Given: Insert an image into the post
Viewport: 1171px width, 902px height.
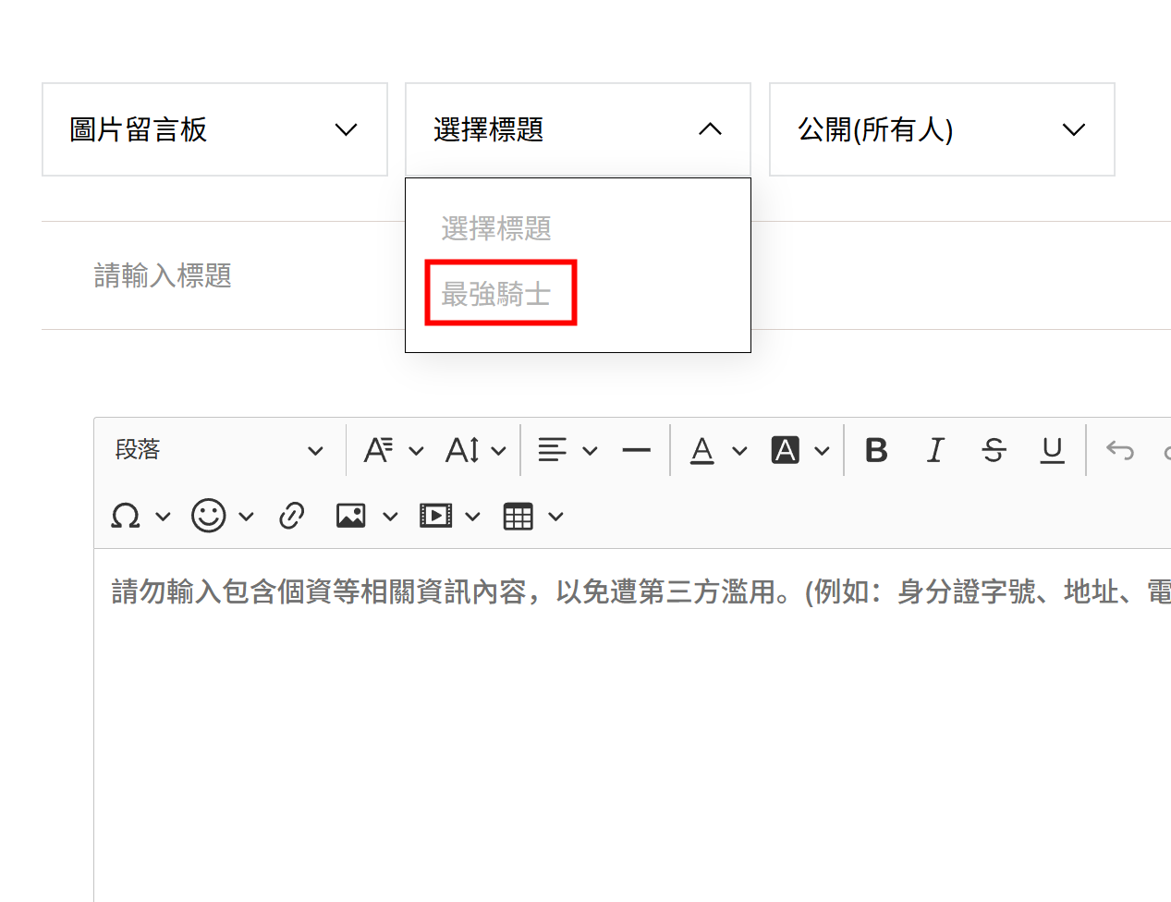Looking at the screenshot, I should point(351,516).
